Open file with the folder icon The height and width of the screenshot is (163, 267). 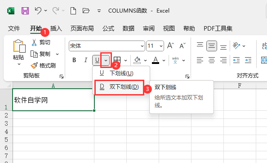point(86,11)
